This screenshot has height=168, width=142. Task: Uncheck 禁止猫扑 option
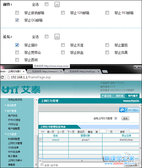pos(17,45)
